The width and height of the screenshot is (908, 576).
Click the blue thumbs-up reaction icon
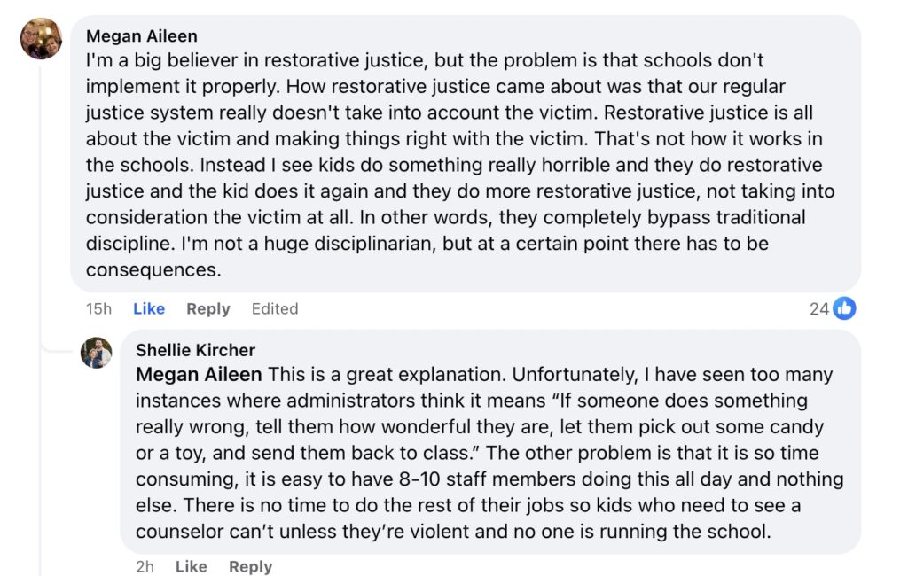coord(845,308)
